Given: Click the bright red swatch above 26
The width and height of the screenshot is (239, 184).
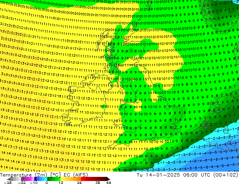Looking at the screenshot, I should pos(82,179).
